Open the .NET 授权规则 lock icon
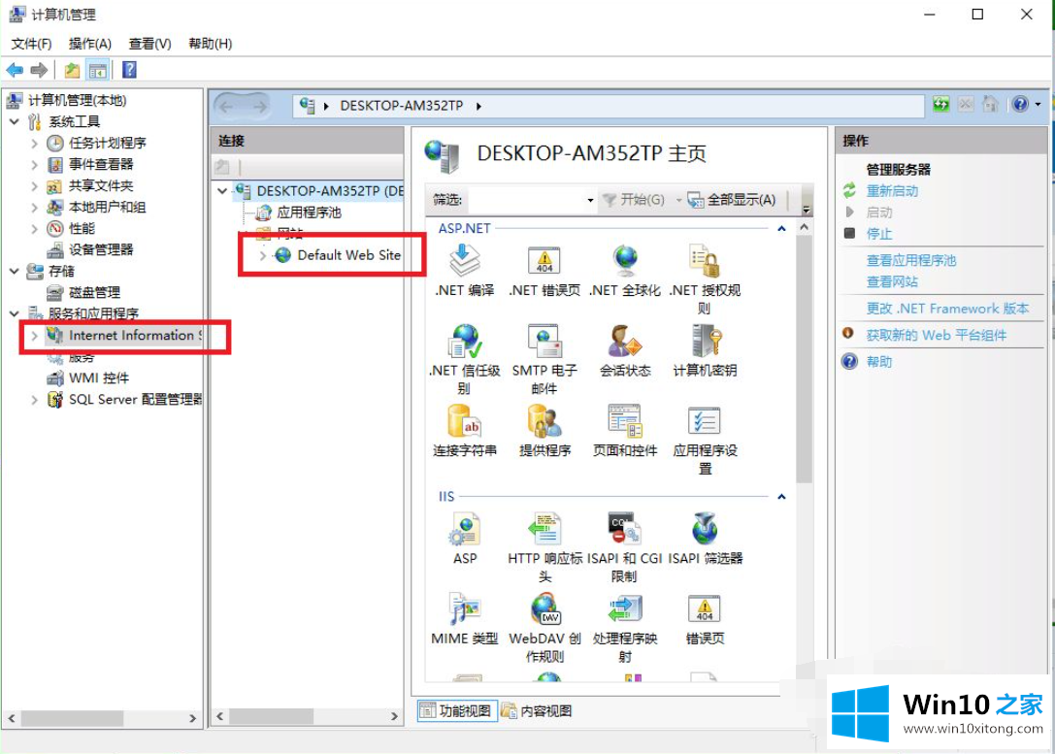Screen dimensions: 1055x754 [x=705, y=261]
